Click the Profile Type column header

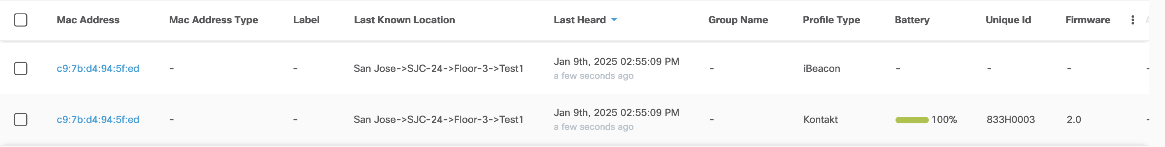coord(831,20)
